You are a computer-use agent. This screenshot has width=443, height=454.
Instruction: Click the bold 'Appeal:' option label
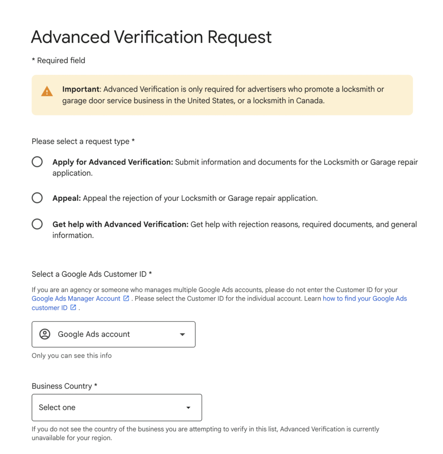pyautogui.click(x=67, y=198)
